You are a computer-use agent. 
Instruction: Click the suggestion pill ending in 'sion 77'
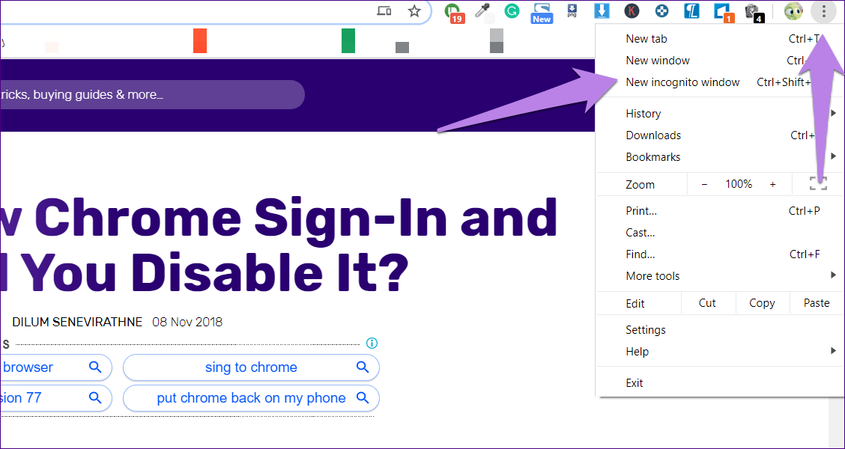tap(55, 398)
